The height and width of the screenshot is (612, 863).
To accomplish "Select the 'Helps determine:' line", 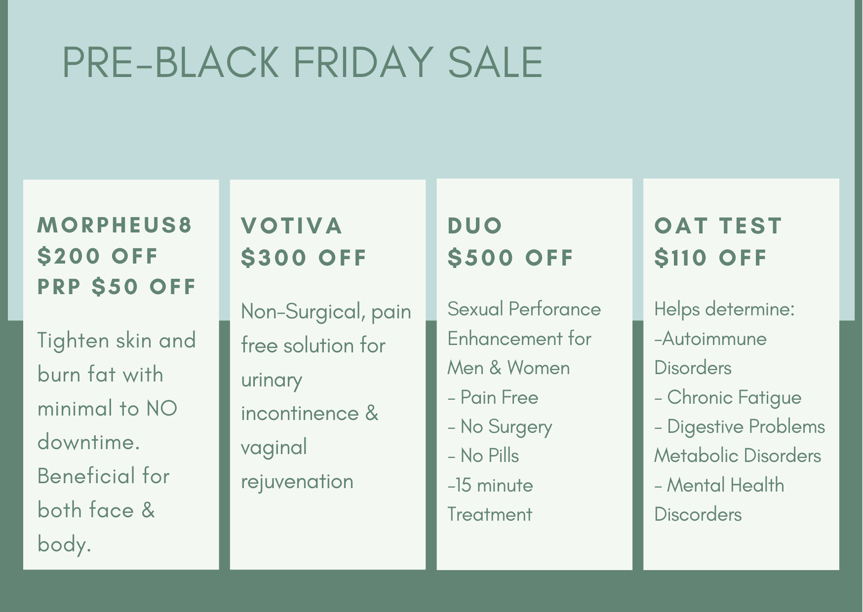I will 724,309.
